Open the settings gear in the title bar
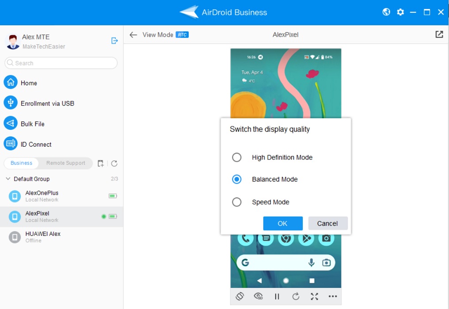 (400, 12)
